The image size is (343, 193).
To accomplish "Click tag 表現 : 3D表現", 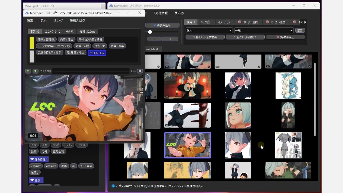I will click(x=46, y=39).
